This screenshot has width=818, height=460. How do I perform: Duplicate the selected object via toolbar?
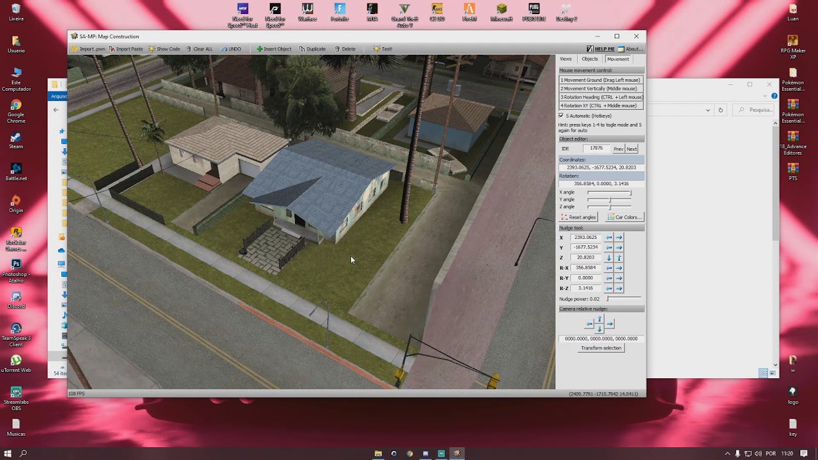coord(312,49)
